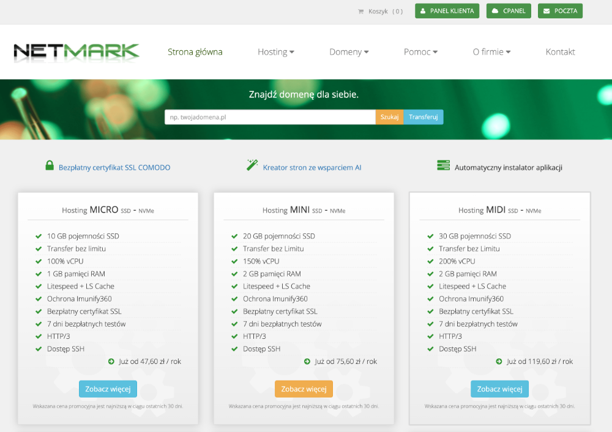Click the application installer icon
Viewport: 612px width, 432px height.
443,165
